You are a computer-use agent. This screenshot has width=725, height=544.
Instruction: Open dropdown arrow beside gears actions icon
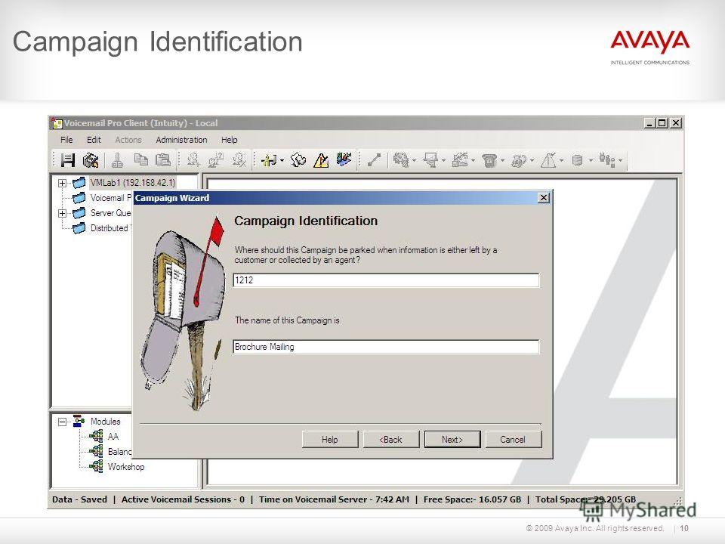[414, 161]
